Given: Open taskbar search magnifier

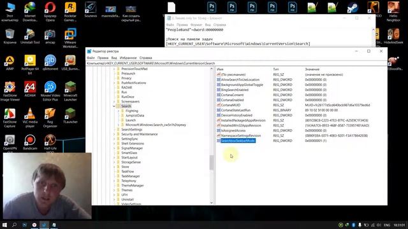Looking at the screenshot, I should 14,225.
